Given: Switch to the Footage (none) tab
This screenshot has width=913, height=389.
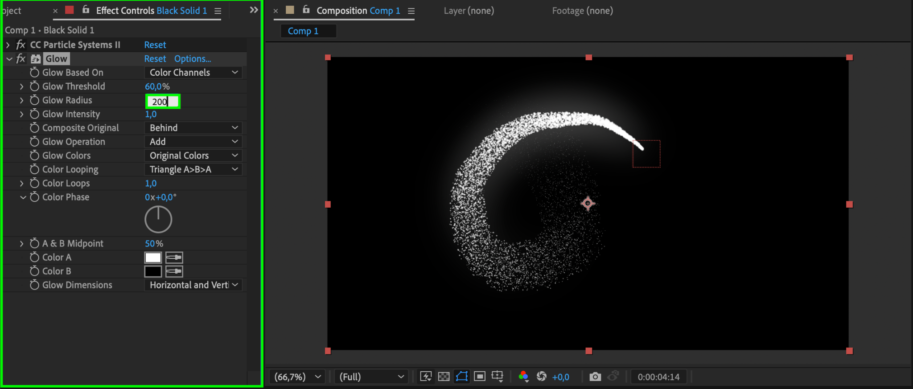Looking at the screenshot, I should [582, 11].
